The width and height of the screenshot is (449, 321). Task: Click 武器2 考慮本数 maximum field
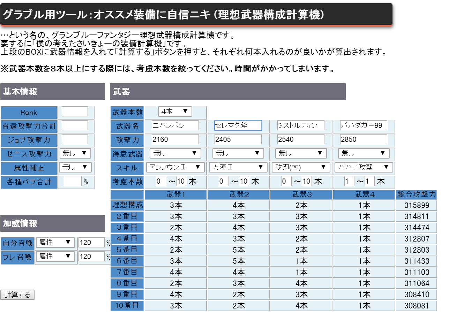click(244, 181)
